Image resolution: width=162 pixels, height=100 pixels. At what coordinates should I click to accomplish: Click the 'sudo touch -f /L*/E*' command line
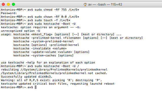[36, 20]
